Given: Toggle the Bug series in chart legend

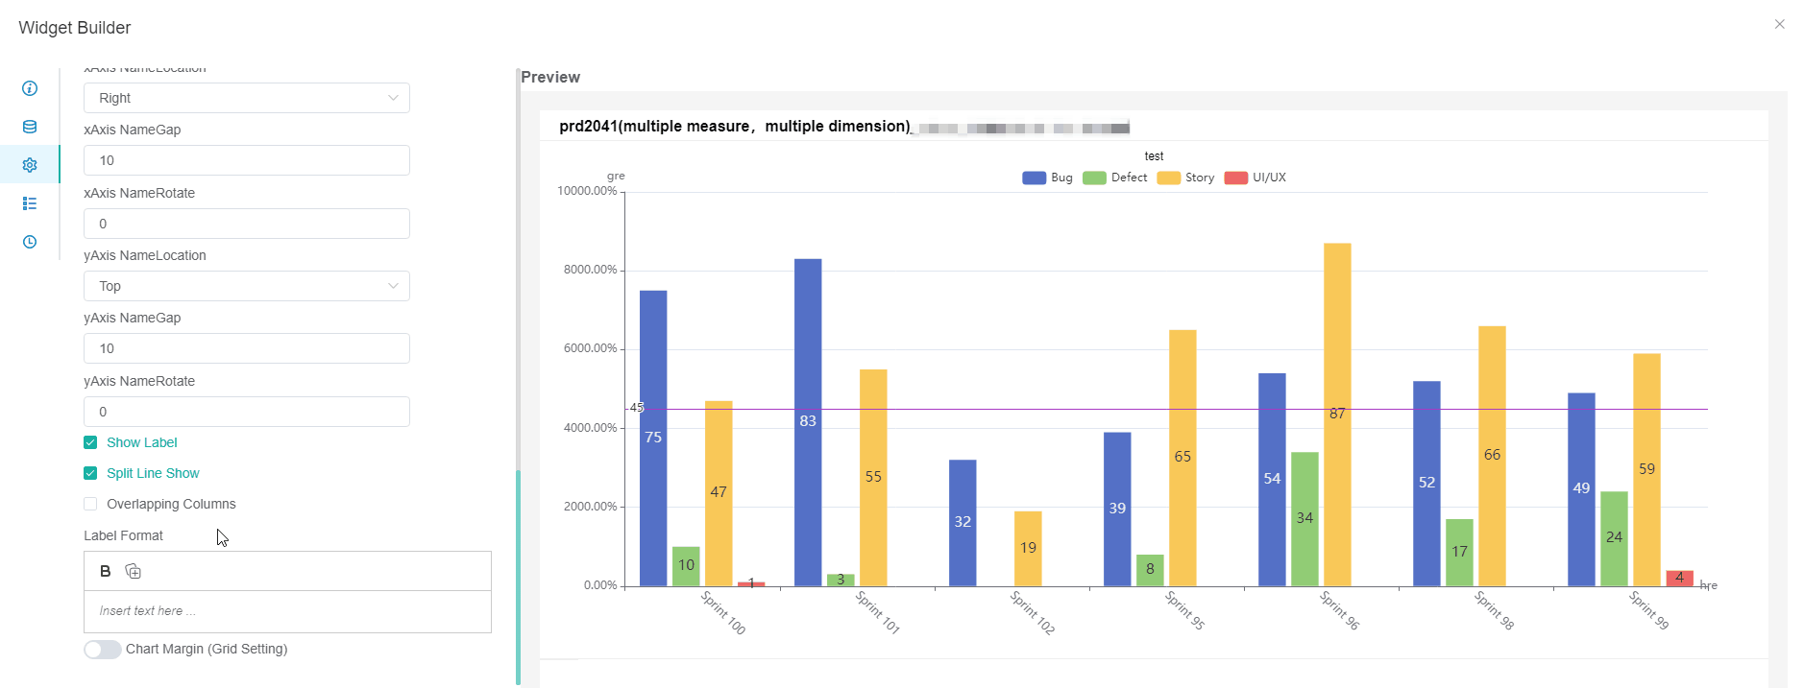Looking at the screenshot, I should coord(1047,178).
